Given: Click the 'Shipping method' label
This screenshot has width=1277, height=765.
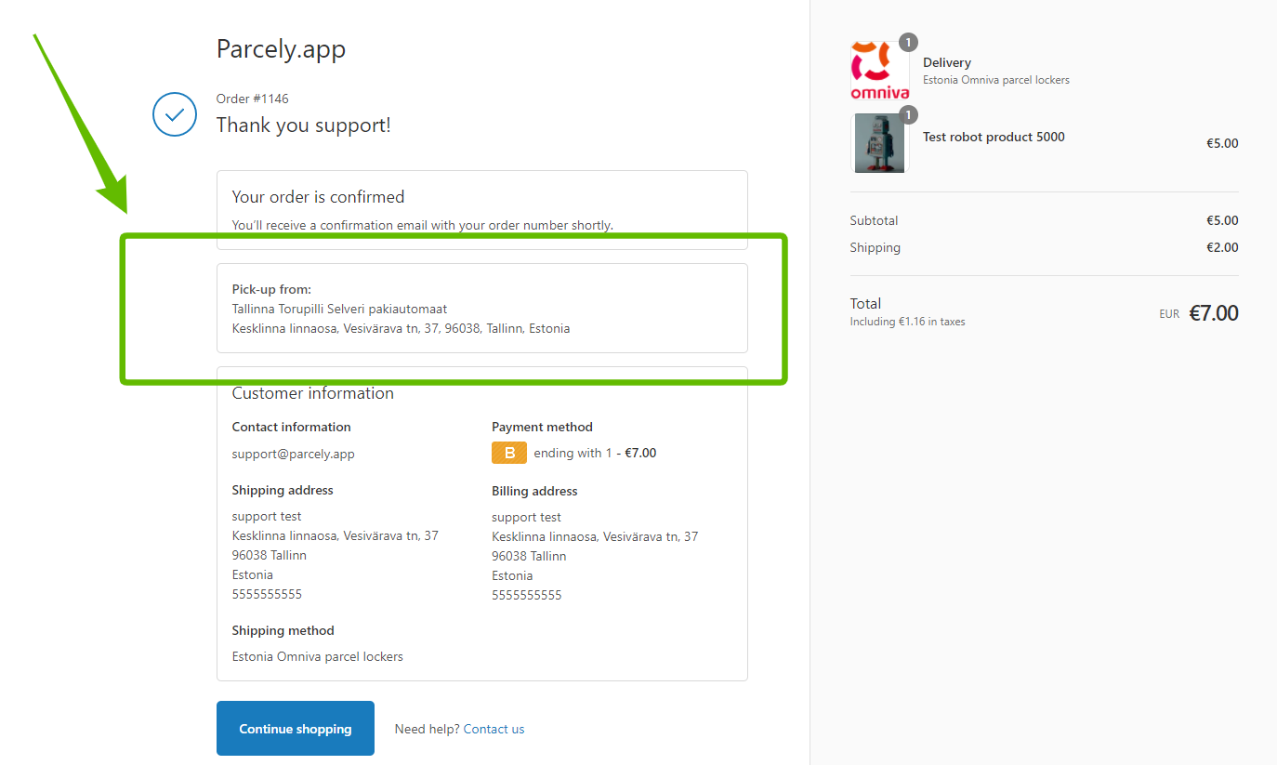Looking at the screenshot, I should coord(283,630).
